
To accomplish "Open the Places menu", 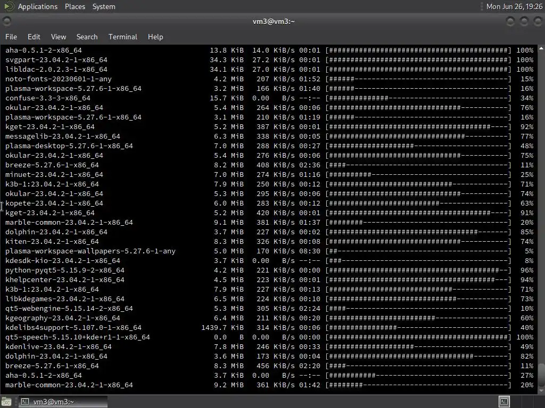I will (75, 6).
